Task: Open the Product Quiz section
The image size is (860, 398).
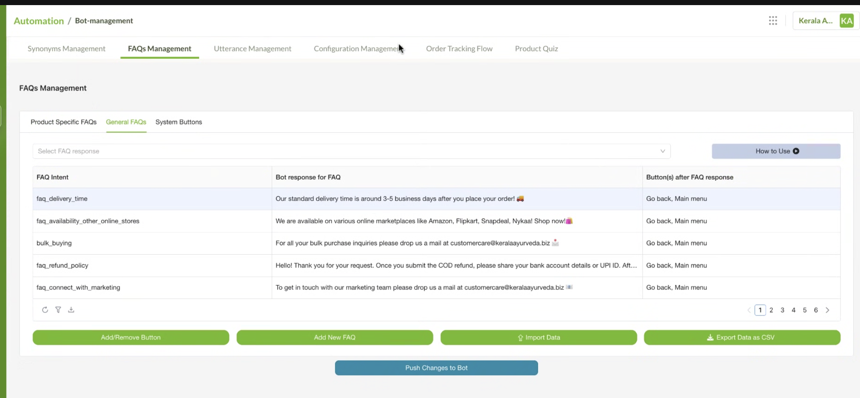Action: pyautogui.click(x=536, y=48)
